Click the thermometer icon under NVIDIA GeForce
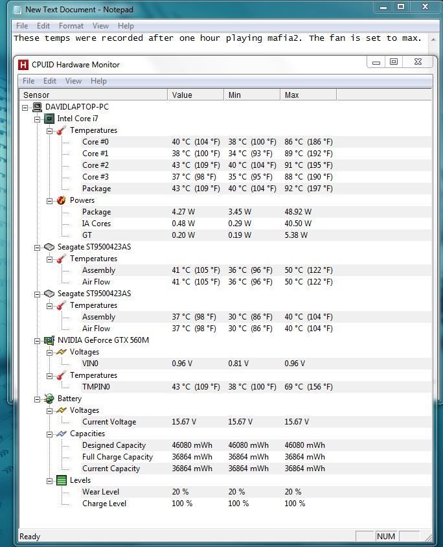 62,375
